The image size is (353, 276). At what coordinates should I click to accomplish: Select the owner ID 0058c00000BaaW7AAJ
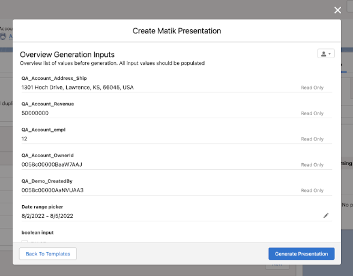point(52,164)
